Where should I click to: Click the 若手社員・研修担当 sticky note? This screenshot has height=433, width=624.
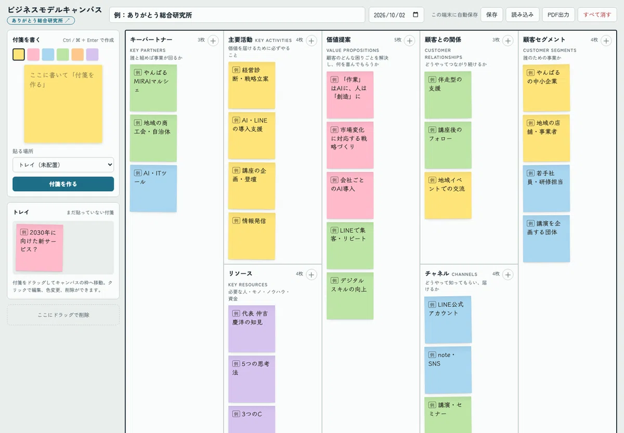point(547,189)
